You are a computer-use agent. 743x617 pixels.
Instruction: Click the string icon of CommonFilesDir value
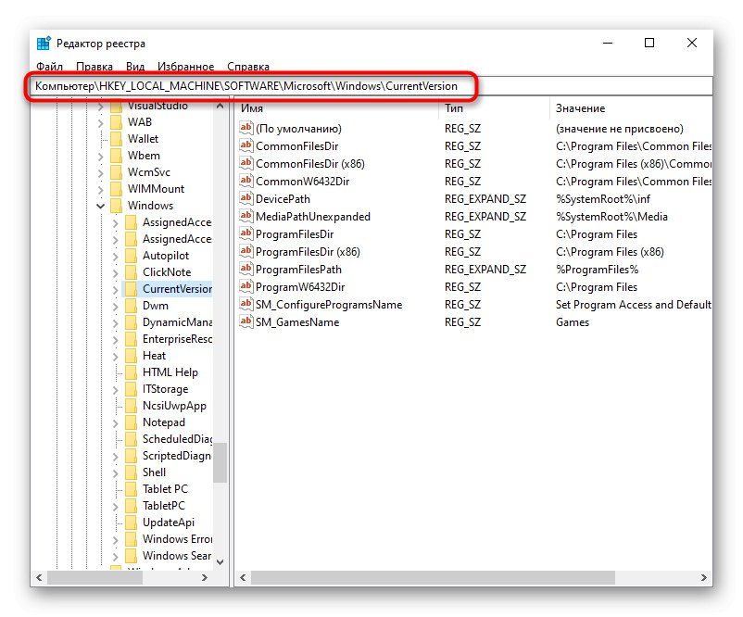246,145
